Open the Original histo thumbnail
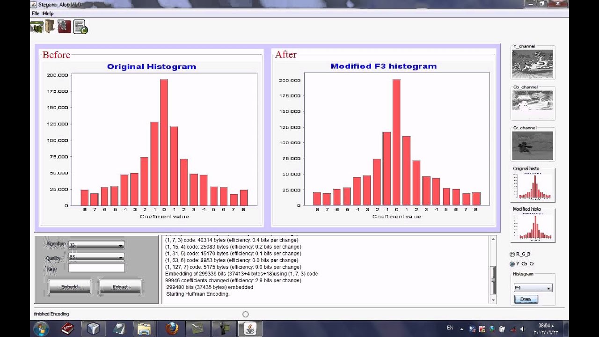This screenshot has width=599, height=337. coord(533,186)
